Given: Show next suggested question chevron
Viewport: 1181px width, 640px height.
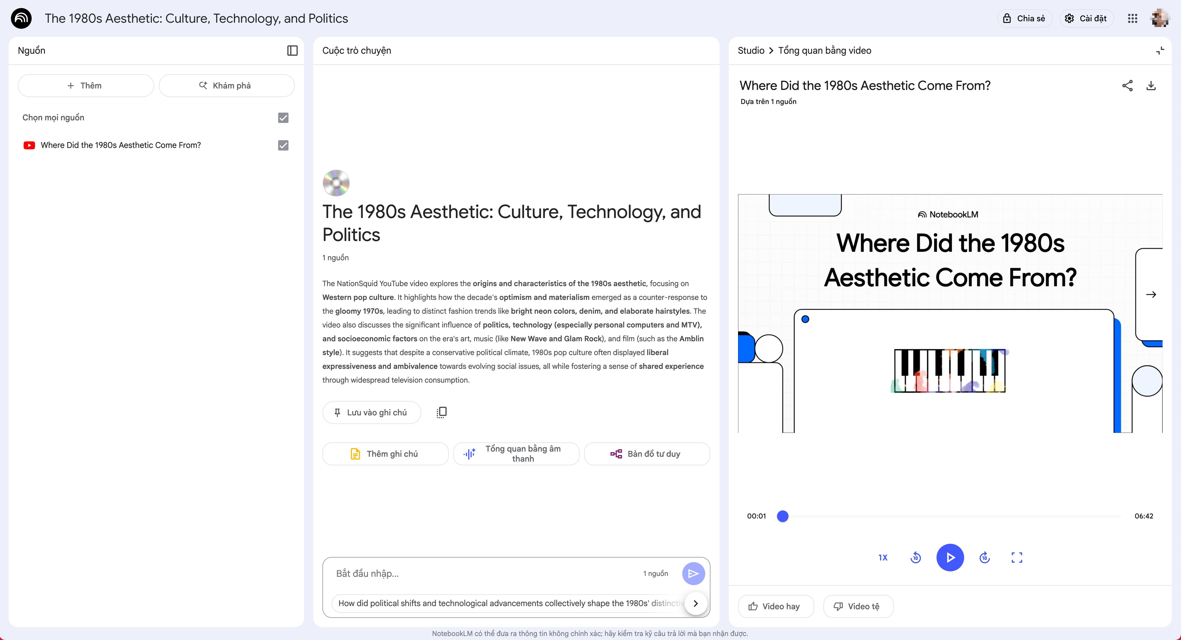Looking at the screenshot, I should [x=695, y=604].
